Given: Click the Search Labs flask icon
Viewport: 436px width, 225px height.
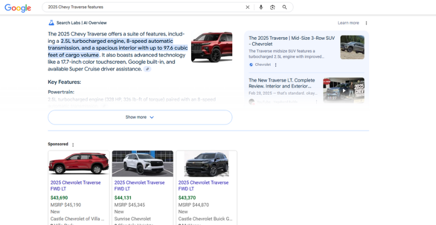Looking at the screenshot, I should tap(51, 22).
